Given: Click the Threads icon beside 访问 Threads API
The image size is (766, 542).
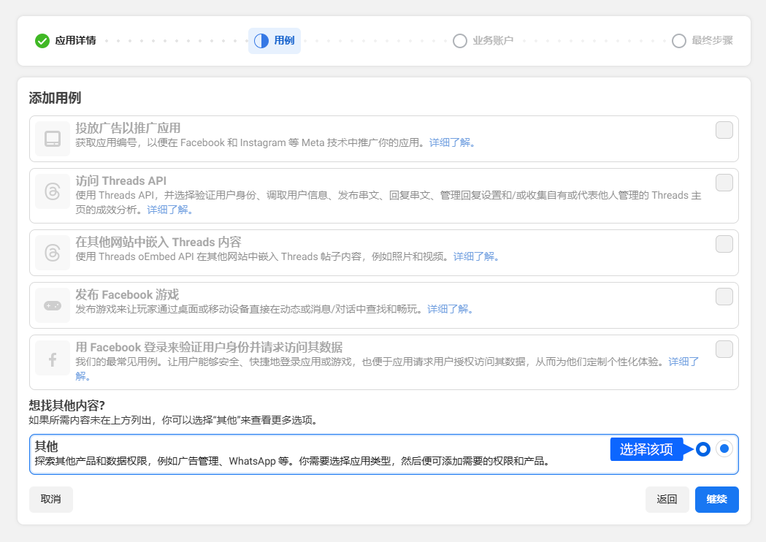Looking at the screenshot, I should click(x=53, y=192).
